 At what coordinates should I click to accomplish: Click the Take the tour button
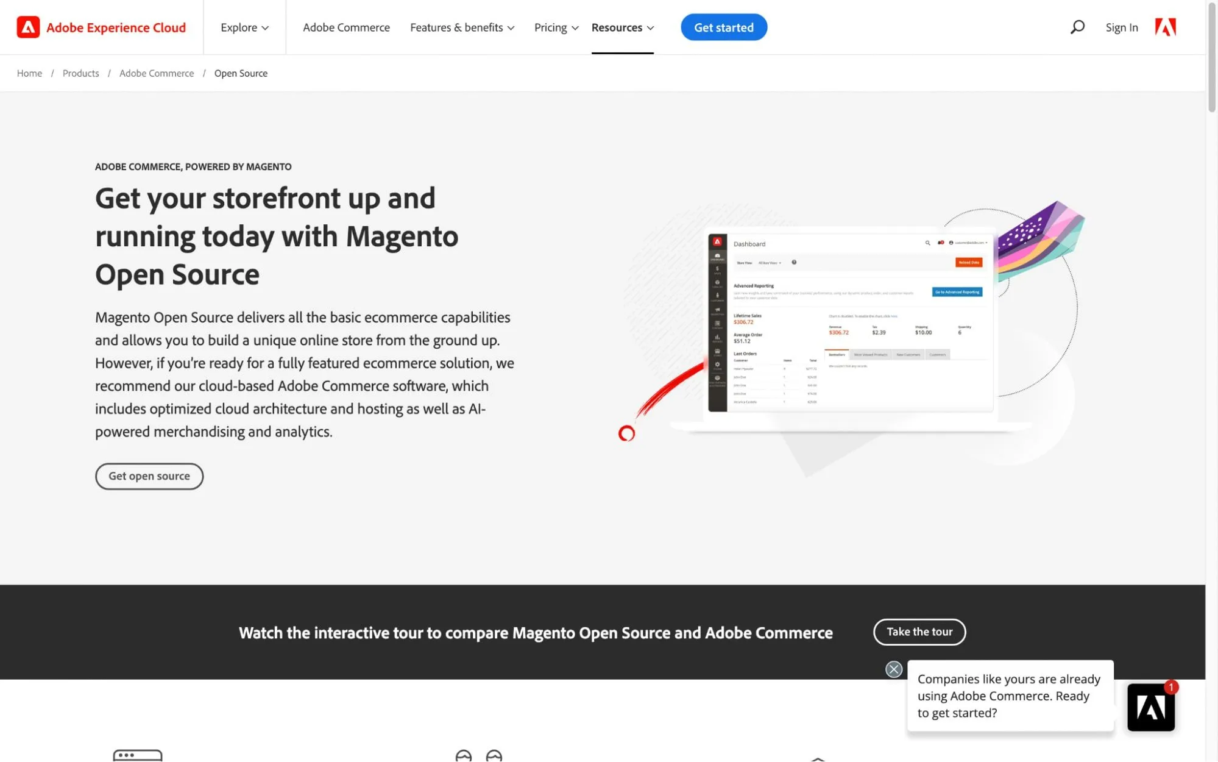pyautogui.click(x=919, y=632)
